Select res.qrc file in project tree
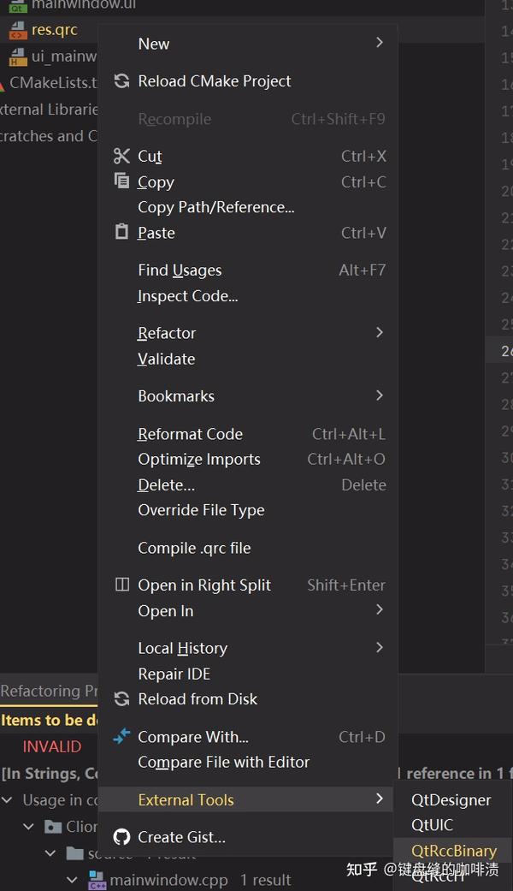 point(54,30)
